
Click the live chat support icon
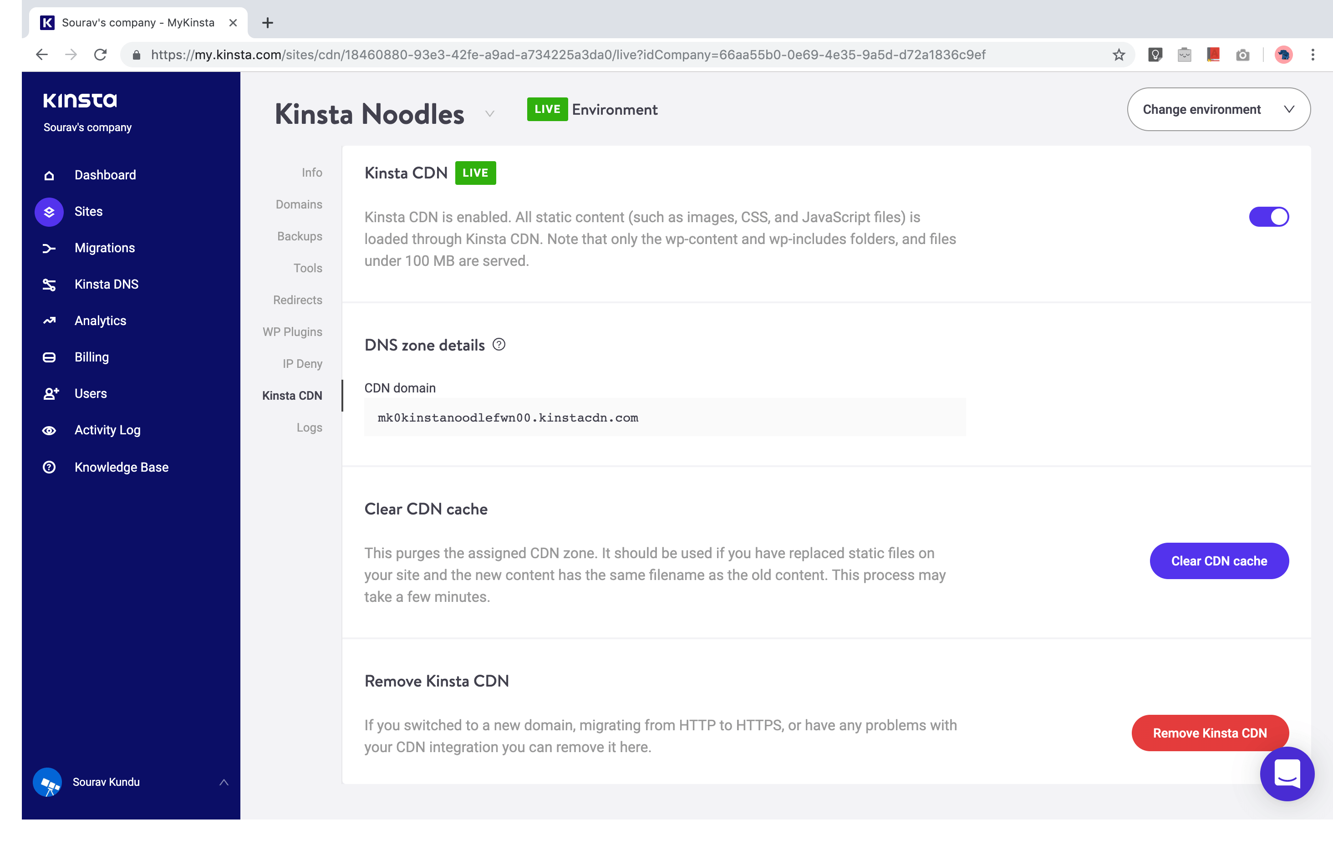click(1287, 774)
